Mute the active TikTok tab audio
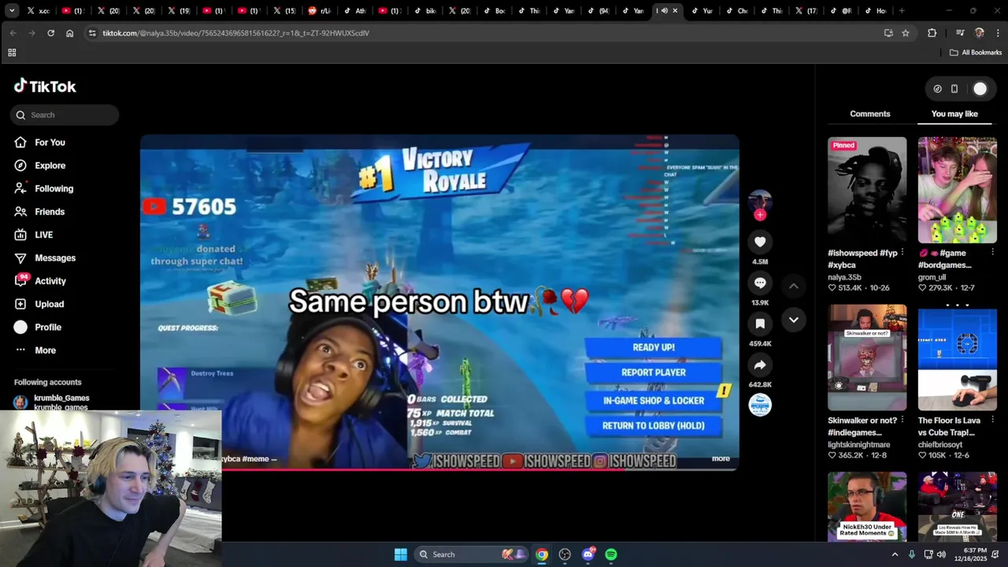The width and height of the screenshot is (1008, 567). coord(664,11)
